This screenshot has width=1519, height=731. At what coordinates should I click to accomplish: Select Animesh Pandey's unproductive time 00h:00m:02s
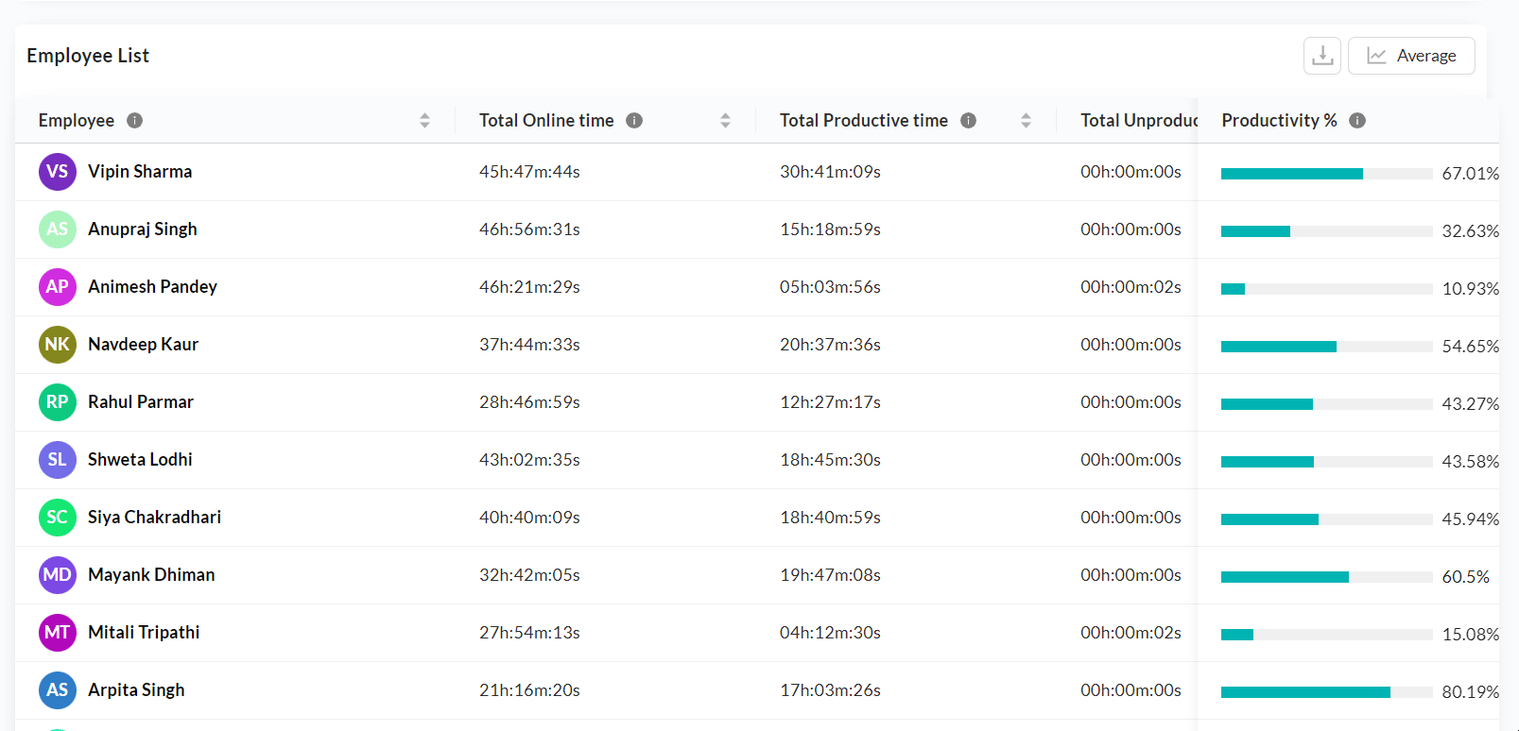click(1131, 287)
